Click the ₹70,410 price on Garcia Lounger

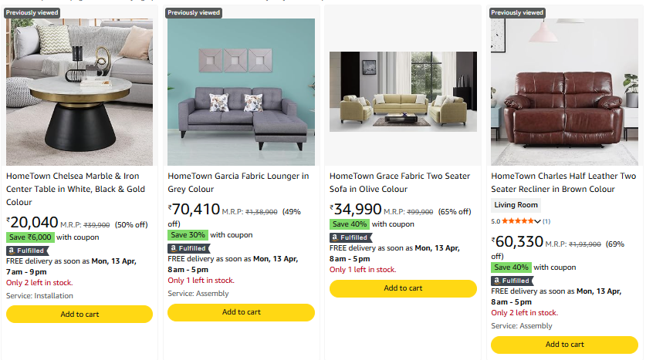click(x=194, y=210)
